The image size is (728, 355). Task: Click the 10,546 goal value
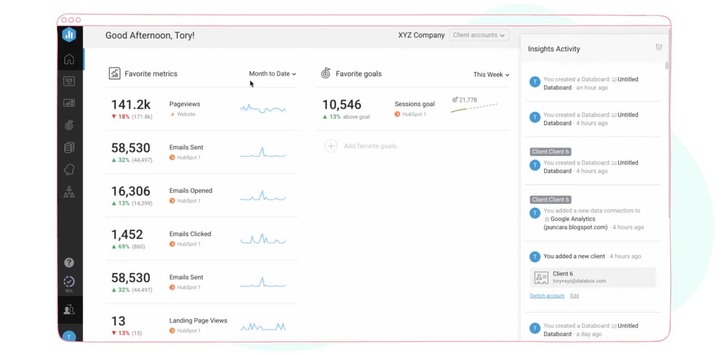[x=342, y=105]
